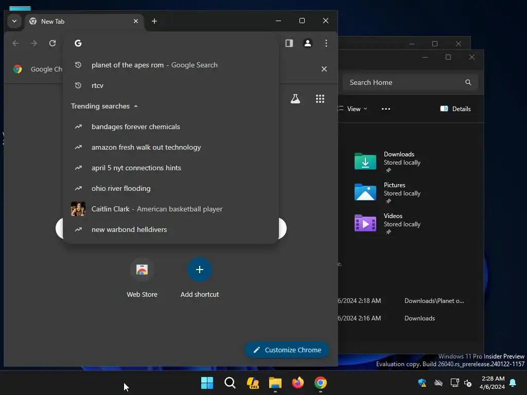Choose 'april 5 nyt connections hints' suggestion
Image resolution: width=527 pixels, height=395 pixels.
[x=171, y=168]
